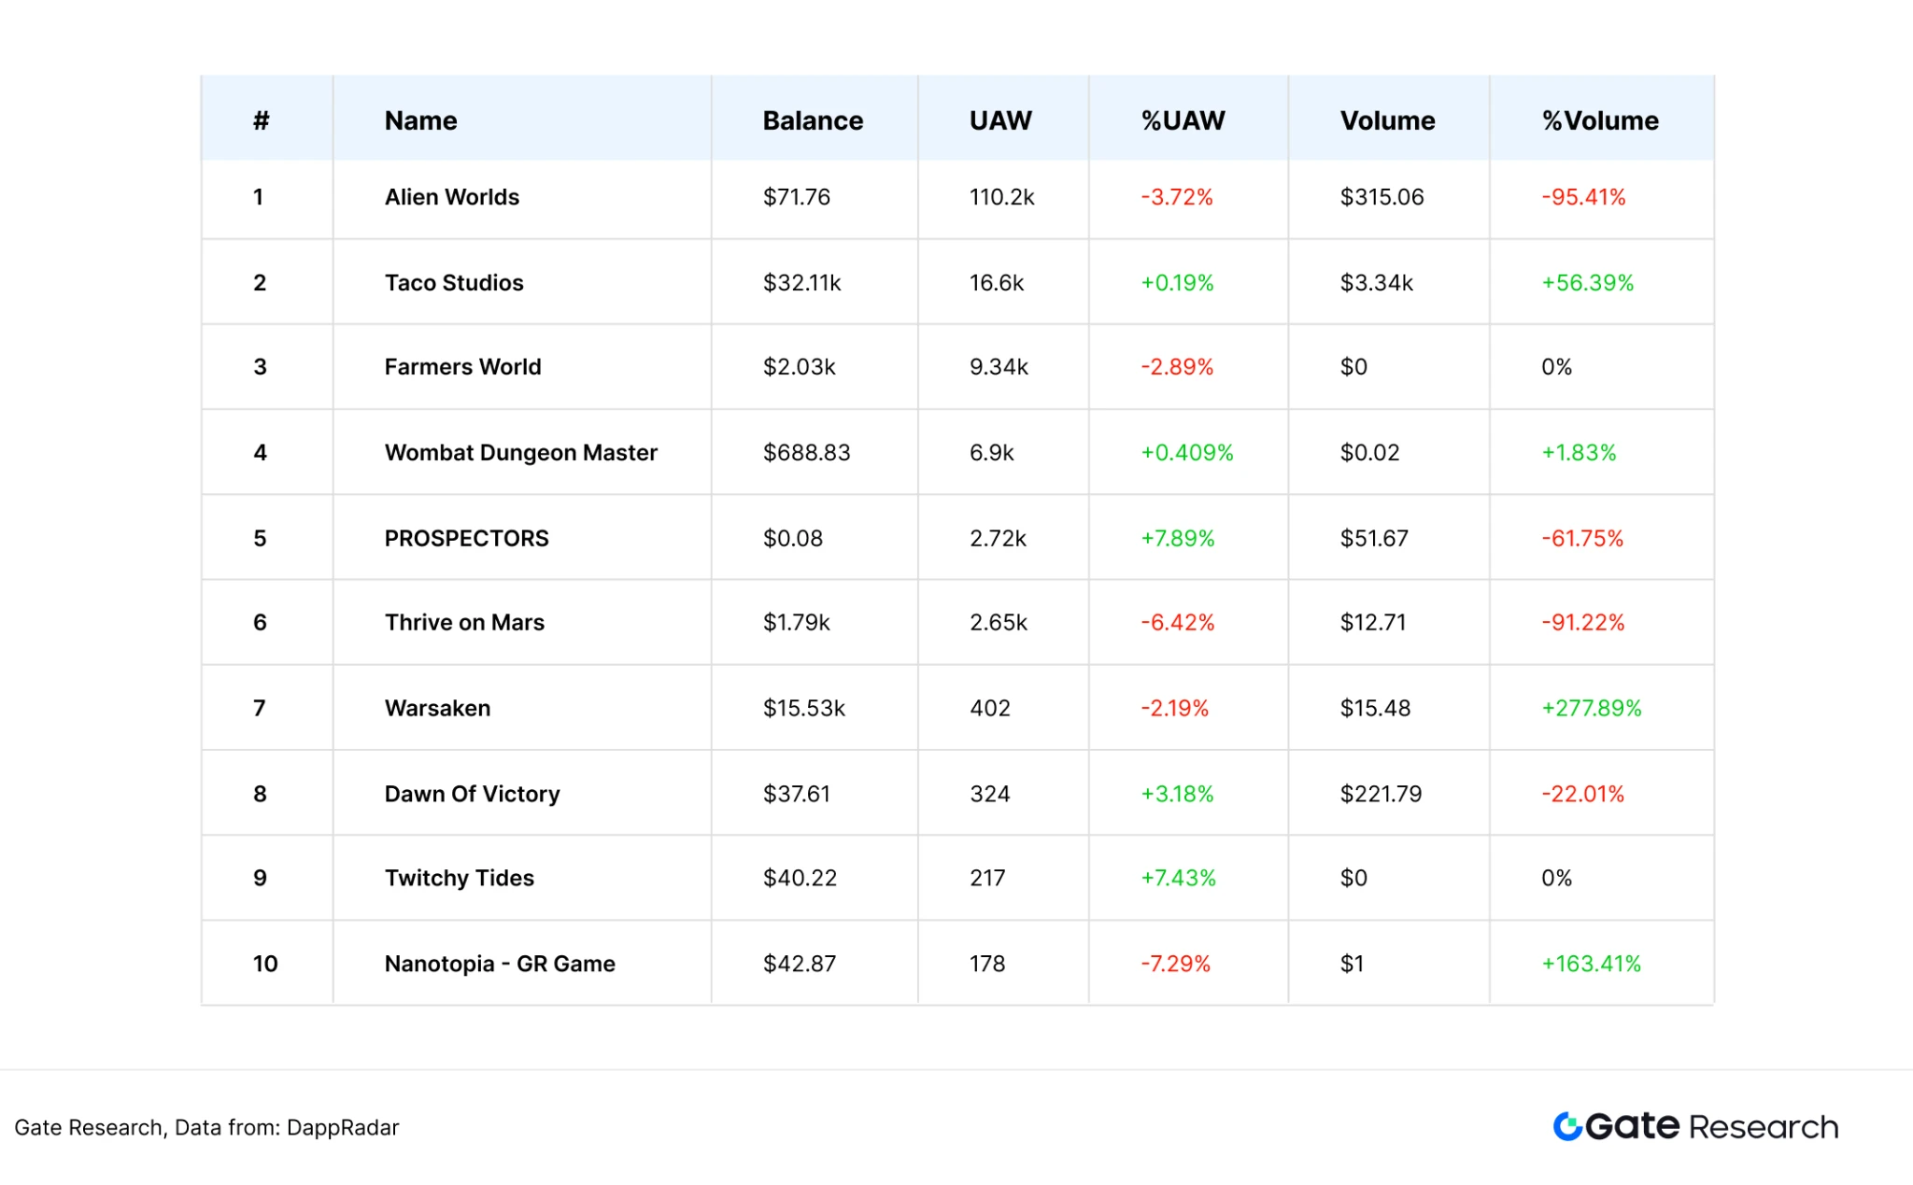Click Nanotopia - GR Game name
The width and height of the screenshot is (1913, 1185).
point(500,965)
